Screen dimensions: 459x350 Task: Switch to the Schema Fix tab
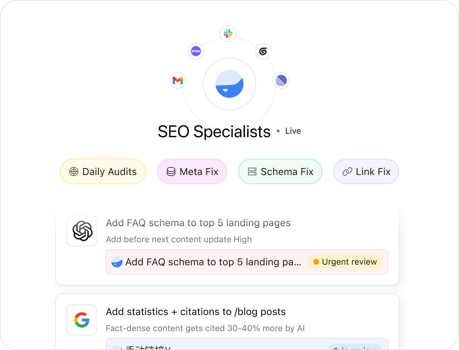tap(280, 171)
